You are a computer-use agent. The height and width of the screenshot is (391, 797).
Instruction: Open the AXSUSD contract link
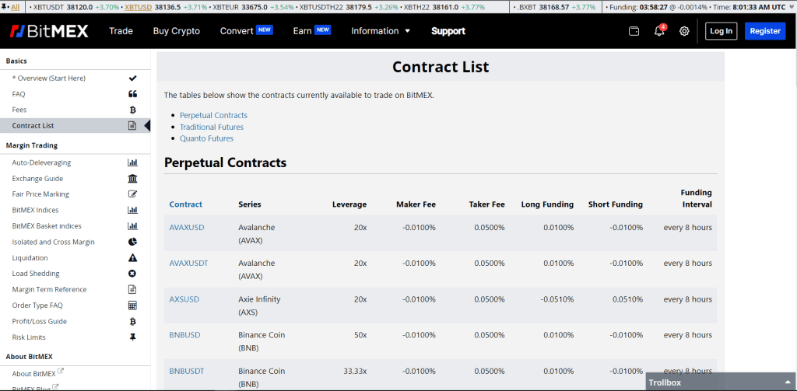tap(184, 299)
